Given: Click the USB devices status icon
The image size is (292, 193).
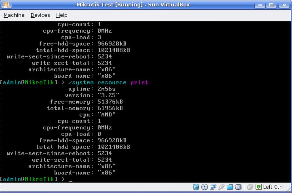Looking at the screenshot, I should tap(221, 187).
